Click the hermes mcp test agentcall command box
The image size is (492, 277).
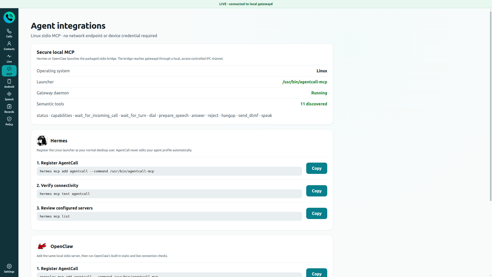tap(169, 194)
